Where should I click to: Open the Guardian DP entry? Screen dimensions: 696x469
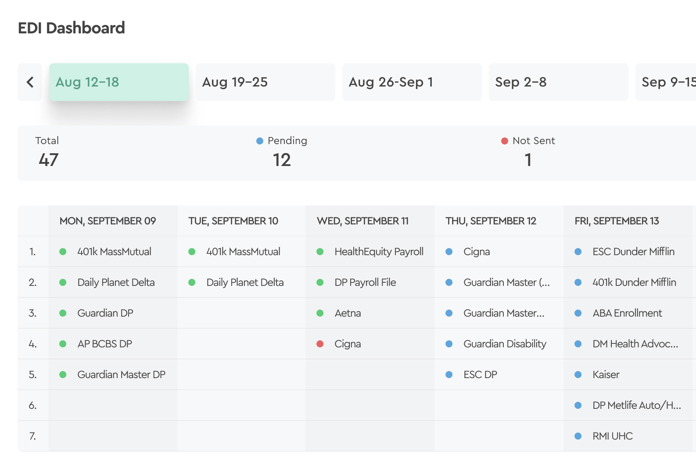[105, 313]
